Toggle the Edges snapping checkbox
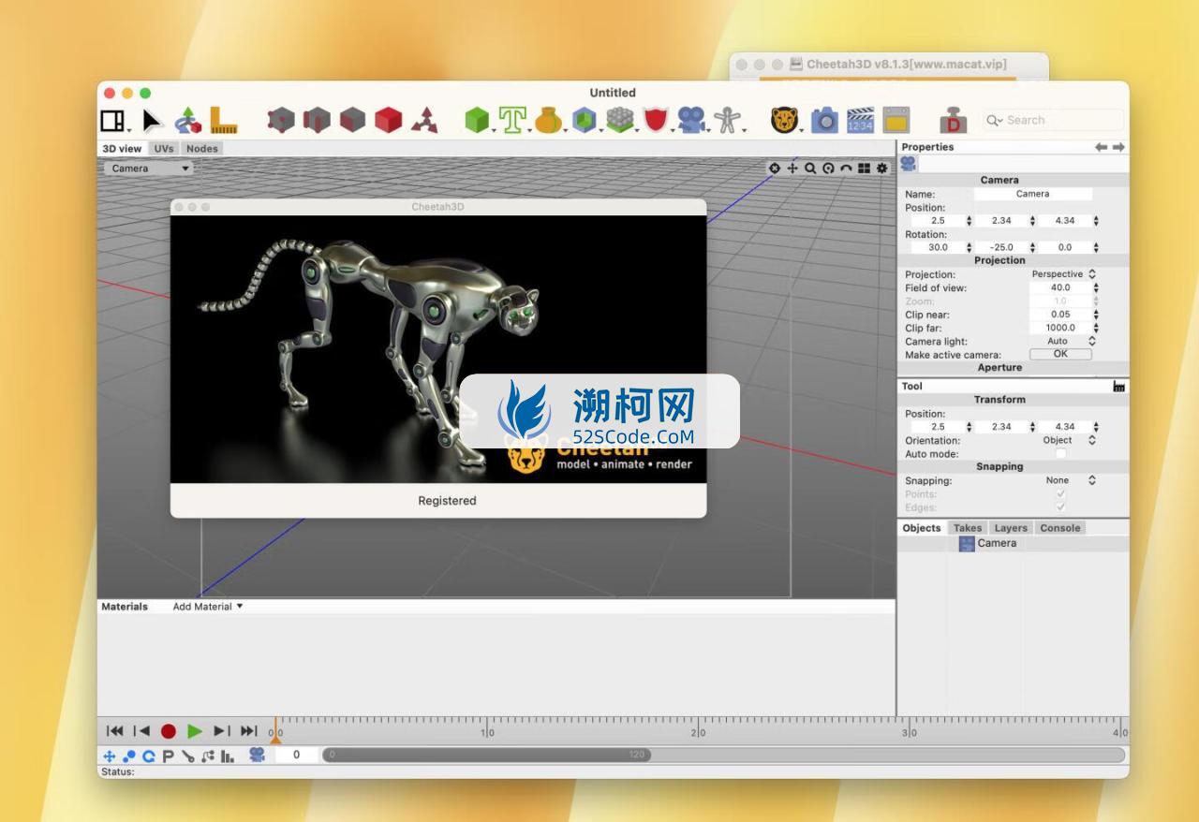This screenshot has width=1199, height=822. (x=1060, y=507)
